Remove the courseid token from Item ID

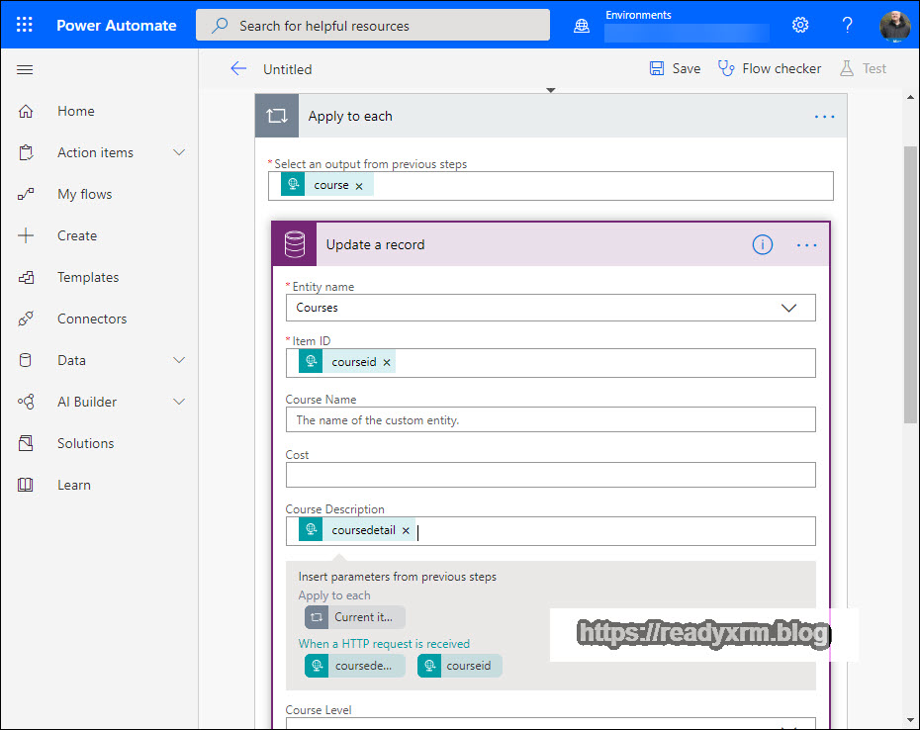pyautogui.click(x=387, y=363)
